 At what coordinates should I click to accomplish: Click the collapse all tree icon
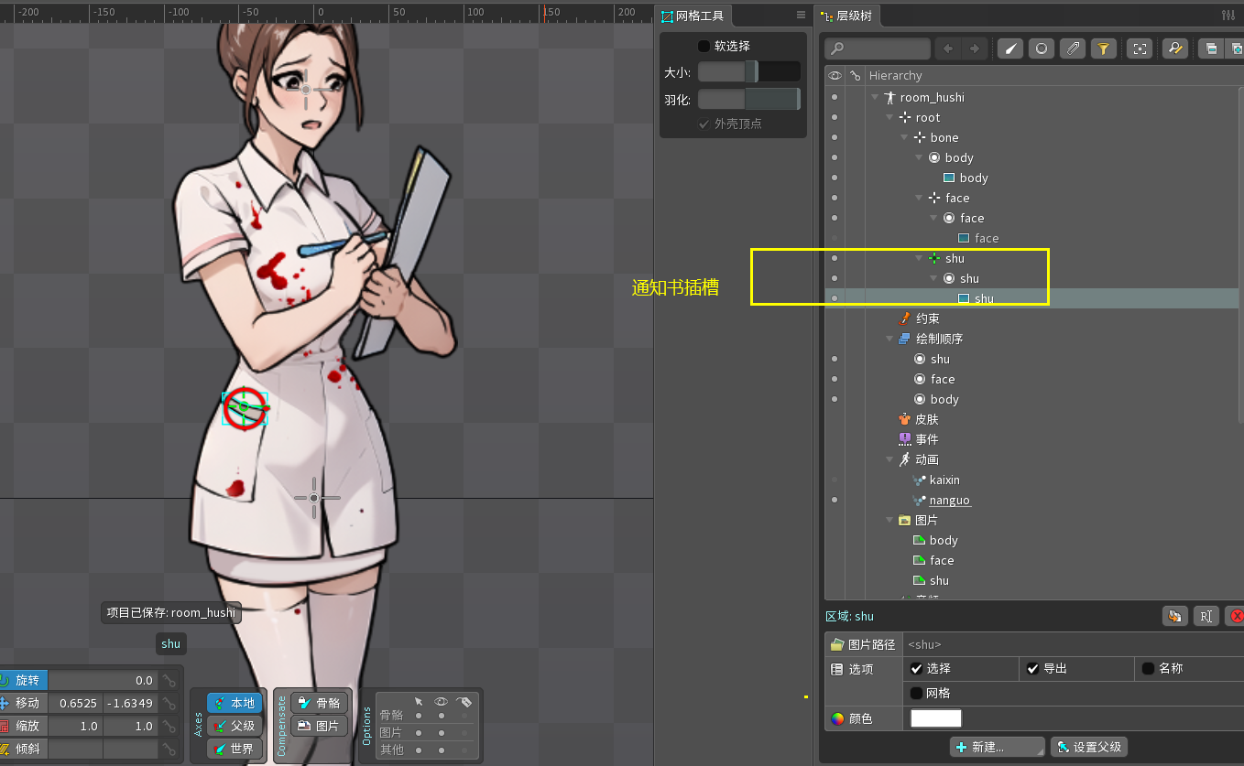(x=1211, y=49)
